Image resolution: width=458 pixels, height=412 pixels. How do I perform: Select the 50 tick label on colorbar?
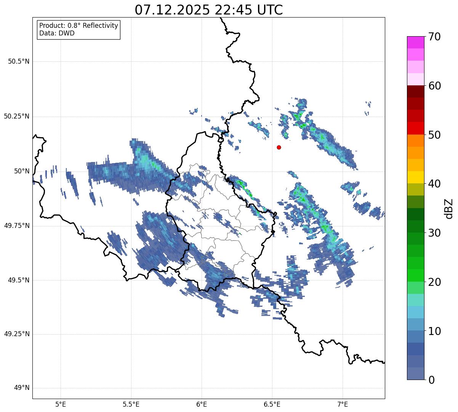[x=434, y=135]
